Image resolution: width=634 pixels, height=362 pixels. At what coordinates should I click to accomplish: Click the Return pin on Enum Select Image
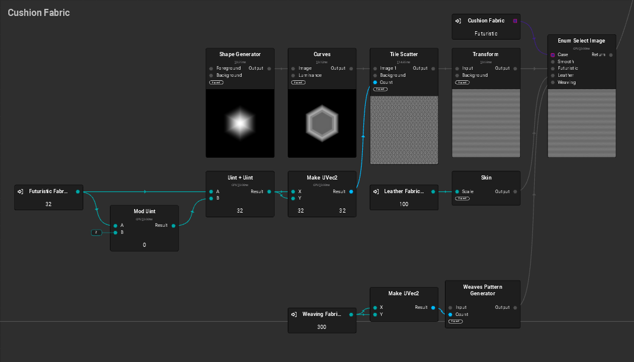click(610, 55)
